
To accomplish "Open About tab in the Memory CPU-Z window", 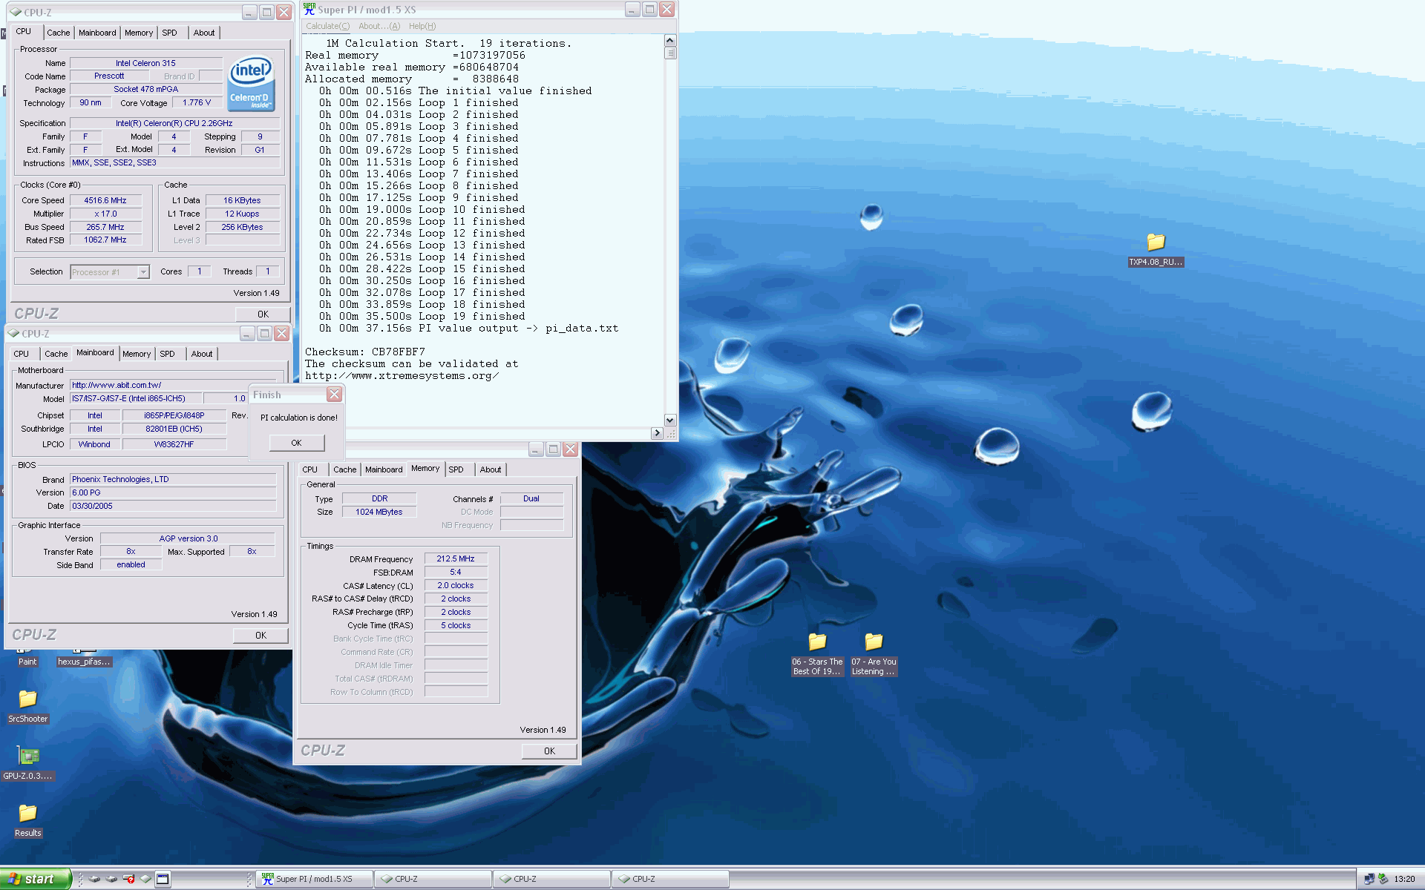I will point(491,469).
